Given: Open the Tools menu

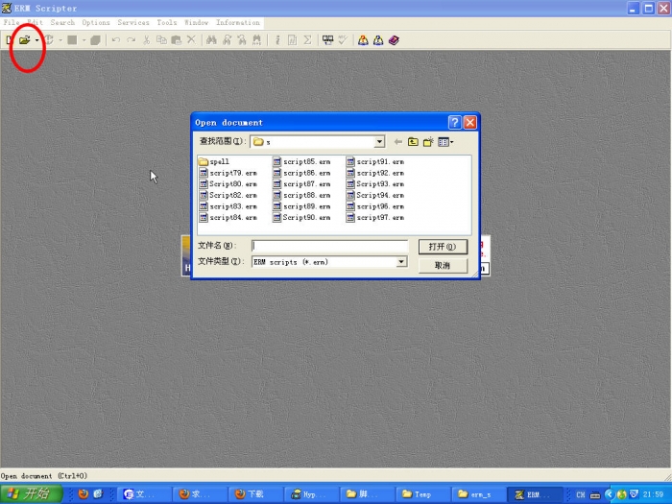Looking at the screenshot, I should 167,22.
